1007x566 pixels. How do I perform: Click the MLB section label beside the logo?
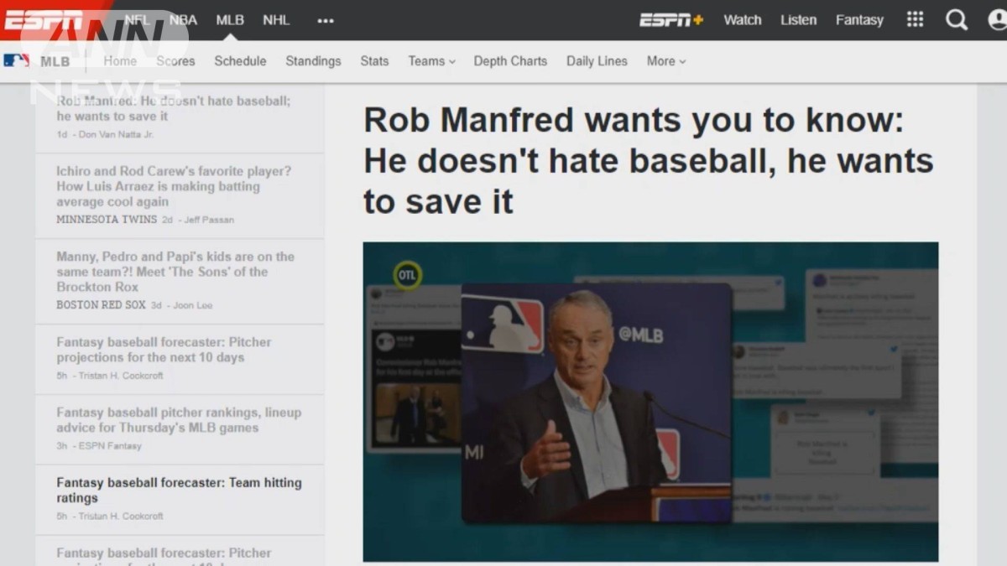55,61
